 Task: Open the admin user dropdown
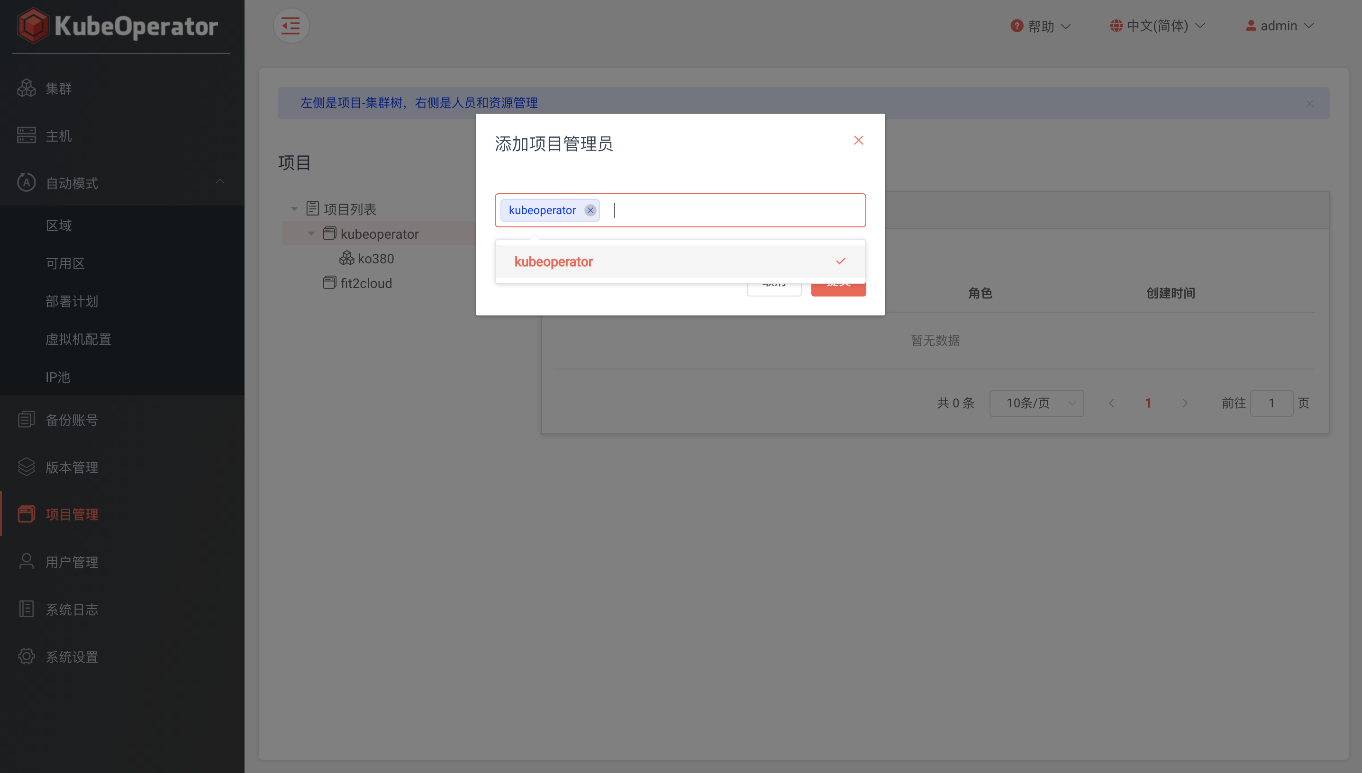(x=1279, y=26)
